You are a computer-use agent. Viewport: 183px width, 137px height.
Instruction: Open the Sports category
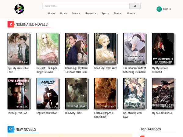coord(105,13)
